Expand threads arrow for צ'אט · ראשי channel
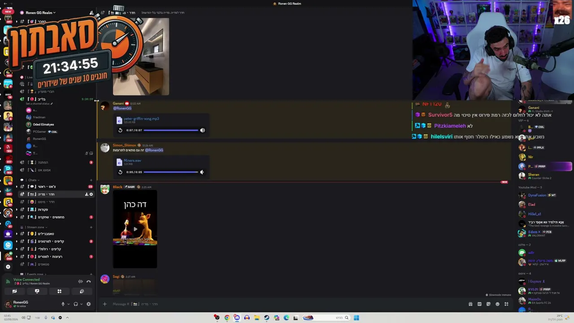Image resolution: width=574 pixels, height=323 pixels. pyautogui.click(x=17, y=187)
